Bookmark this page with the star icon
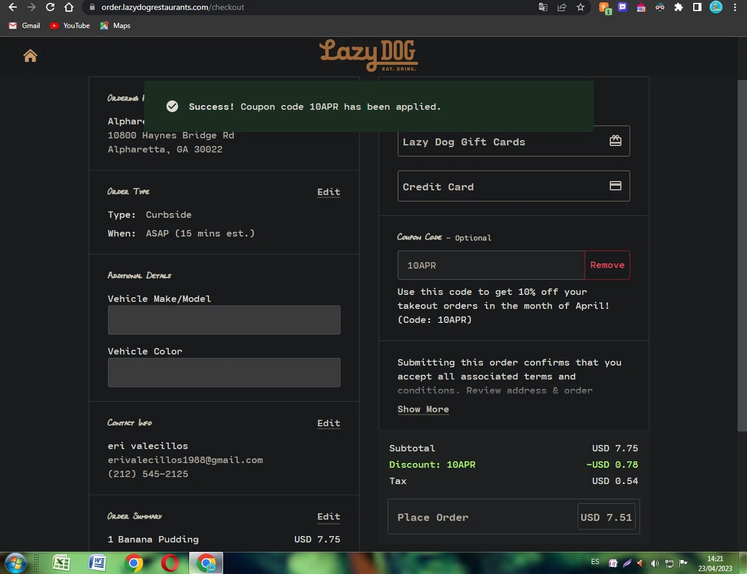Screen dimensions: 747x574 pos(581,8)
